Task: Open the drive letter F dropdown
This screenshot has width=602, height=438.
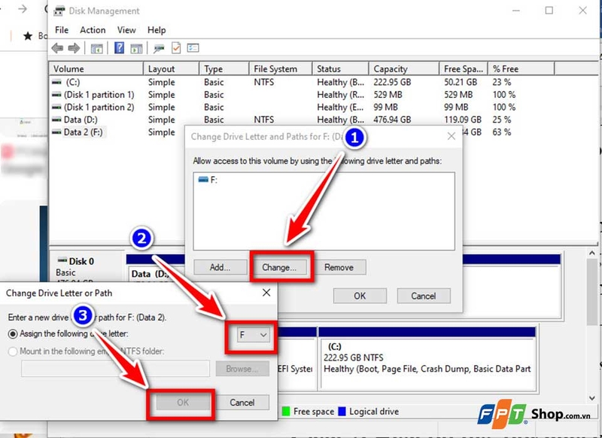Action: click(253, 335)
